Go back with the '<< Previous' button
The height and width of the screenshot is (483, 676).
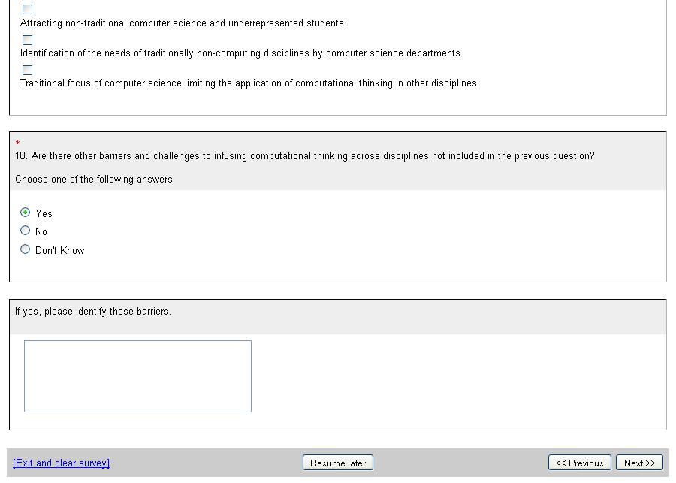click(x=579, y=463)
